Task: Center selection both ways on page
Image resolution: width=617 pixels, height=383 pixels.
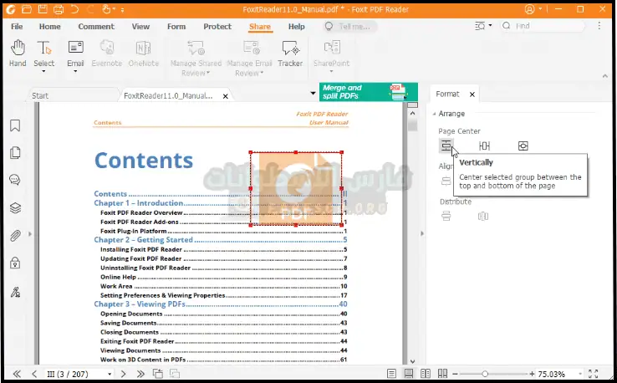Action: 523,146
